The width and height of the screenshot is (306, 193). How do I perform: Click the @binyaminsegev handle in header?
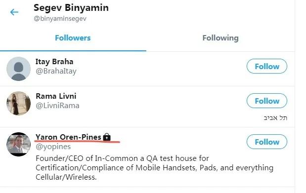point(60,19)
